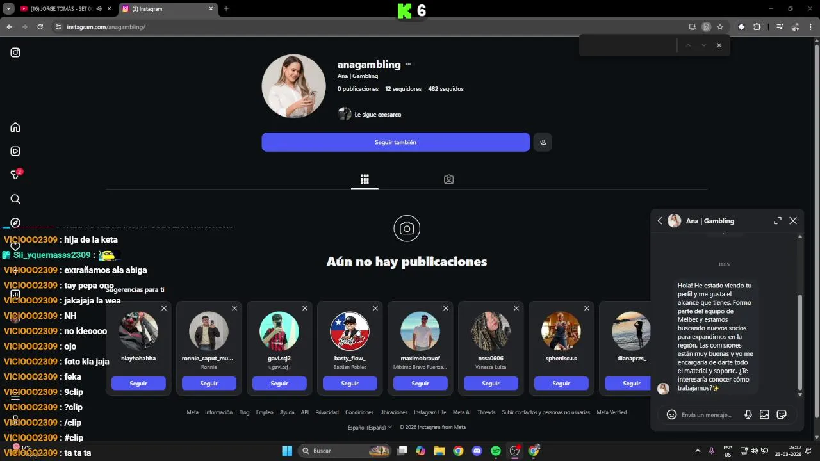The width and height of the screenshot is (820, 461).
Task: Click chat panel scrollbar
Action: pyautogui.click(x=800, y=343)
